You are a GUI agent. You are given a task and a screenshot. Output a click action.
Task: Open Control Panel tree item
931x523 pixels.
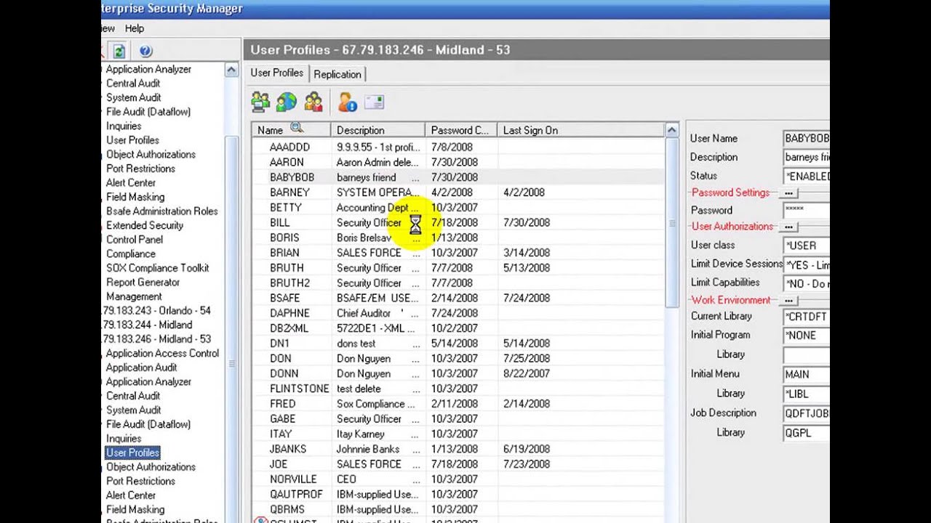135,240
